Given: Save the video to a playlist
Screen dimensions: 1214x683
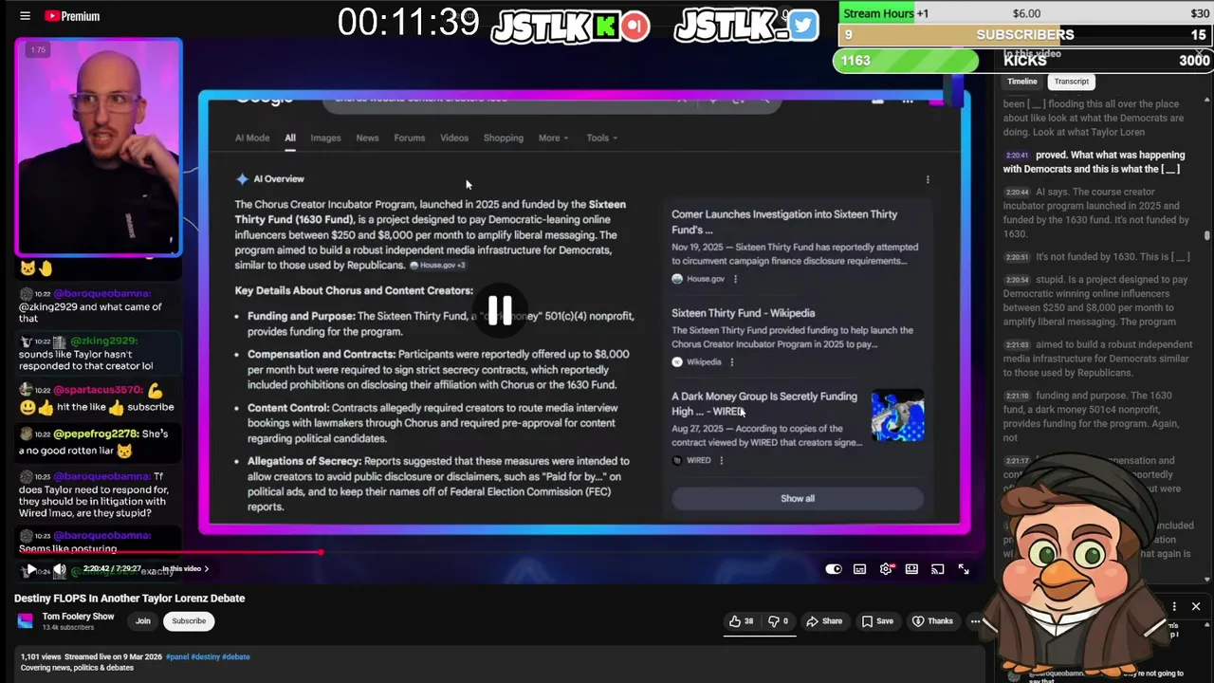Looking at the screenshot, I should tap(877, 621).
